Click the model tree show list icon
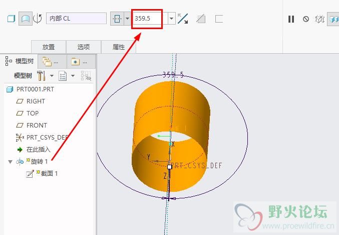This screenshot has width=339, height=235. point(63,76)
